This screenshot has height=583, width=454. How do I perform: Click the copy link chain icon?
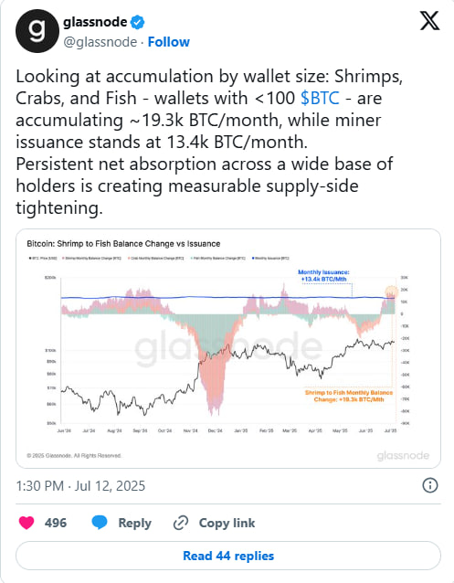coord(181,523)
